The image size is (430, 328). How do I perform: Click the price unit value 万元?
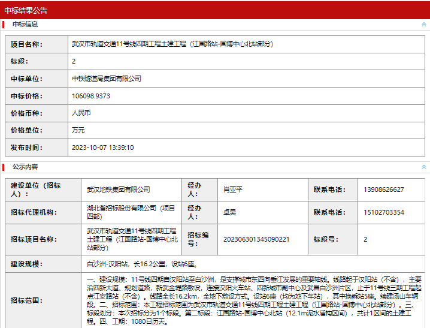(78, 130)
